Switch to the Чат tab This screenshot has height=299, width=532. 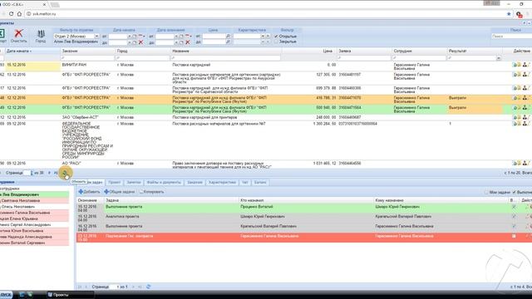(245, 183)
